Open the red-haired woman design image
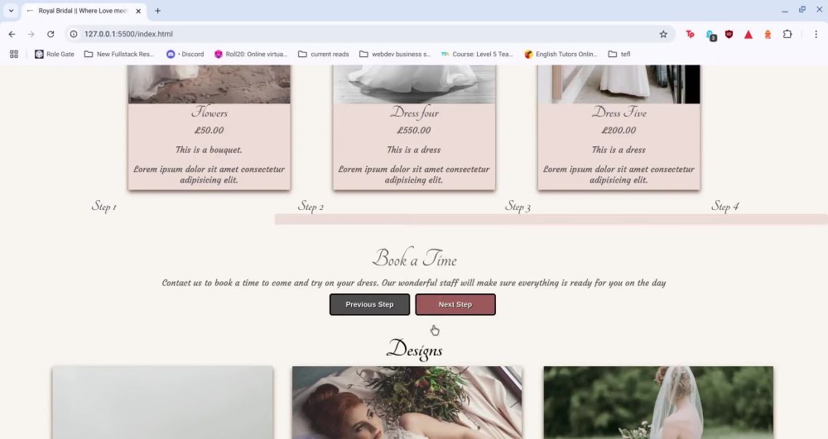The width and height of the screenshot is (828, 439). point(407,403)
